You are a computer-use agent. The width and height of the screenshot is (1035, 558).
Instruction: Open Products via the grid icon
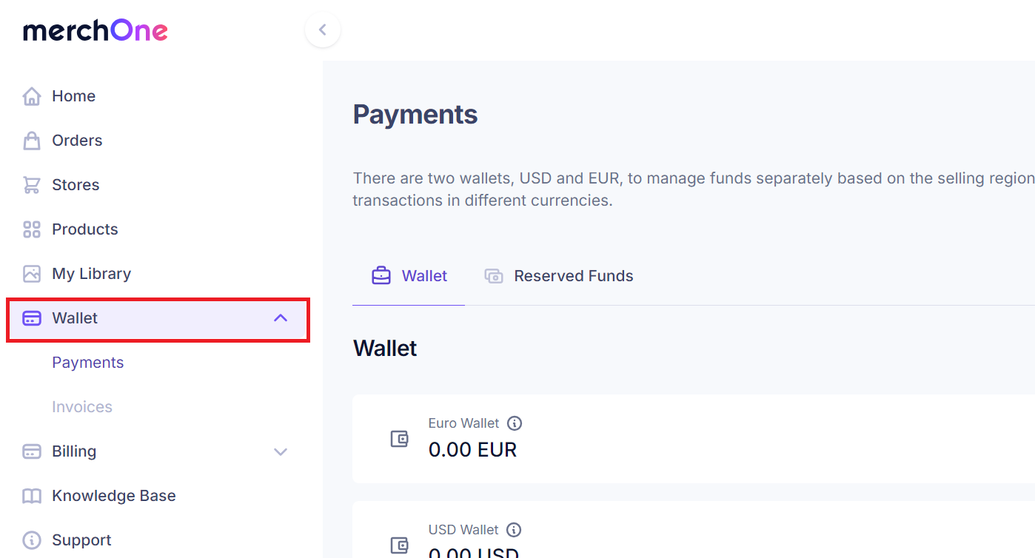(x=32, y=229)
